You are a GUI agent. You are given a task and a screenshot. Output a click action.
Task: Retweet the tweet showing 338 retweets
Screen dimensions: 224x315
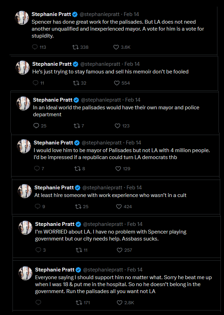point(76,47)
